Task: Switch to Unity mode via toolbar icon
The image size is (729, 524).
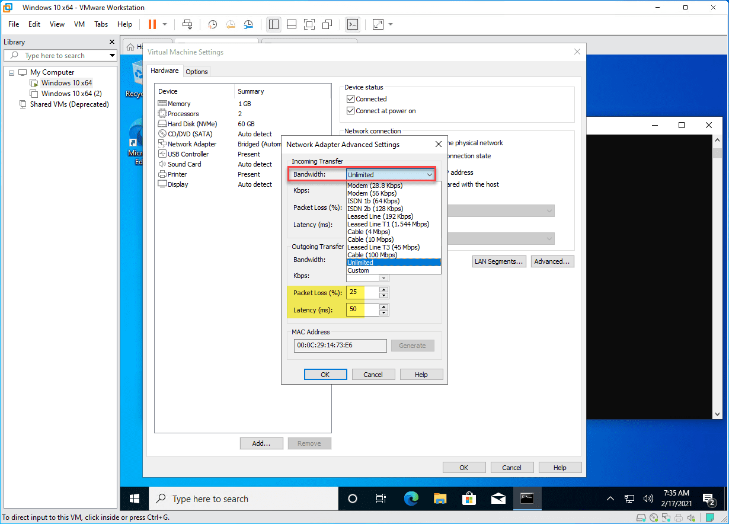Action: point(327,24)
